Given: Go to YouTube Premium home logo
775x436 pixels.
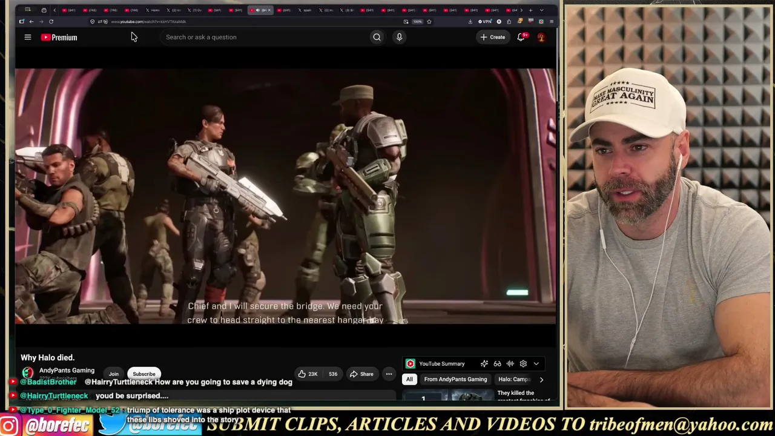Looking at the screenshot, I should (59, 38).
